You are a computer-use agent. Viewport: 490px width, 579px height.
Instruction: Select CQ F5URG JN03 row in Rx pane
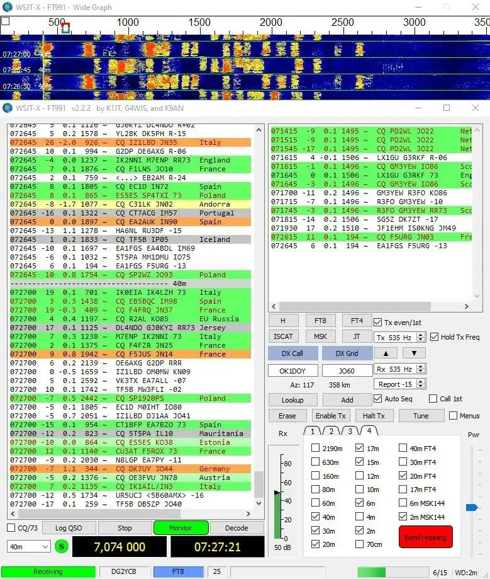click(371, 237)
